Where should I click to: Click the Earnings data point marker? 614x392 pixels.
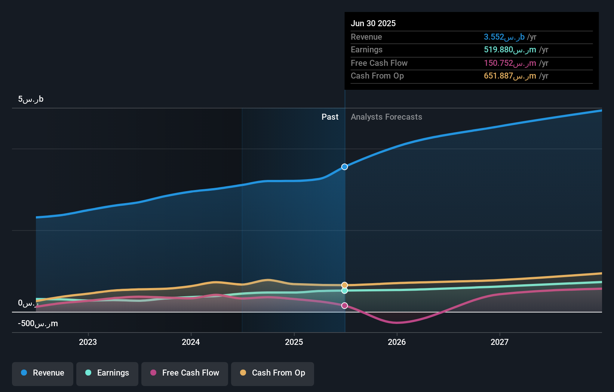tap(344, 290)
